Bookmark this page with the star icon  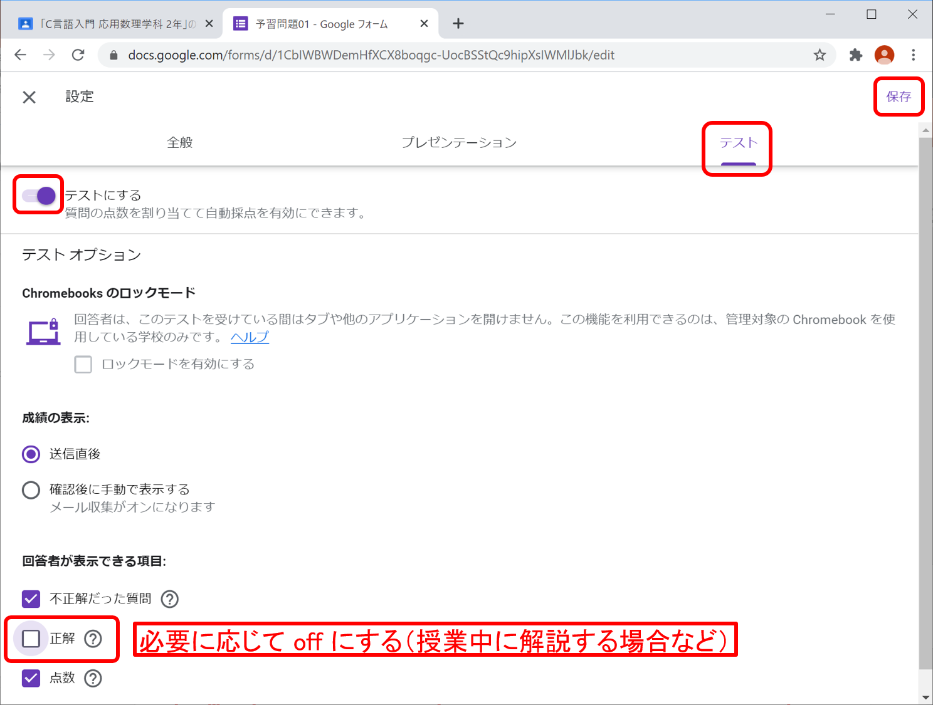click(x=820, y=55)
